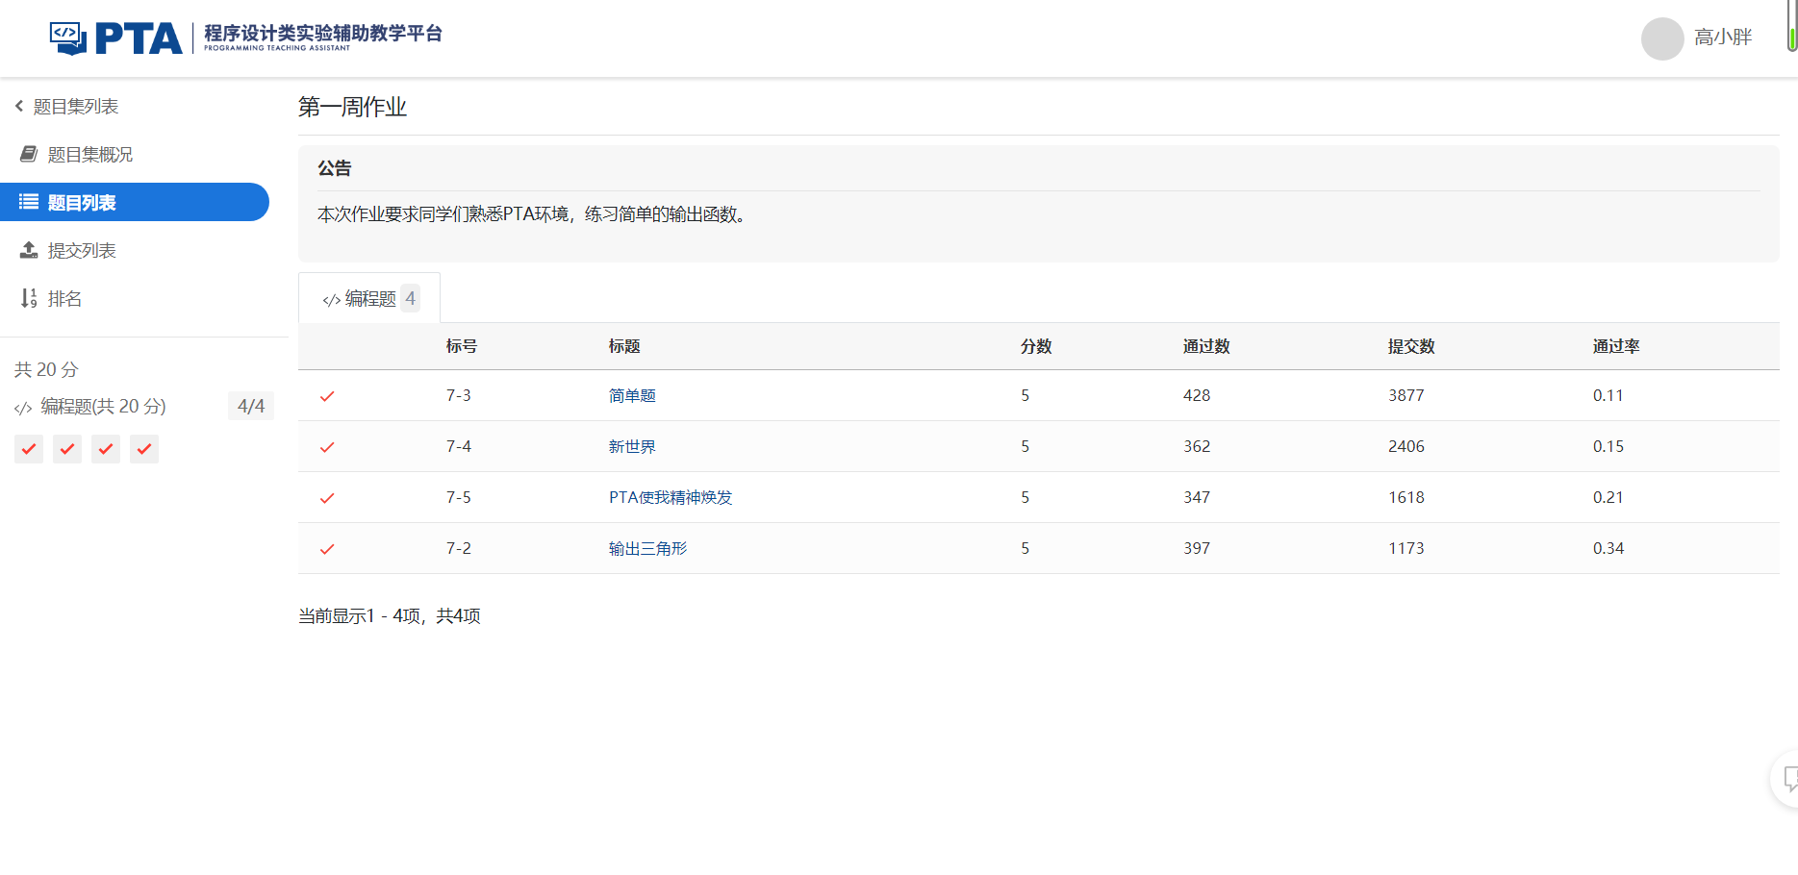Click the red checkmark in row 7-2
The height and width of the screenshot is (875, 1798).
[327, 549]
